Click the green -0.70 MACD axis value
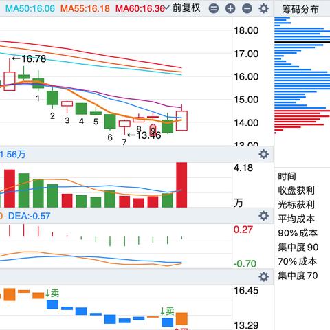 245,263
